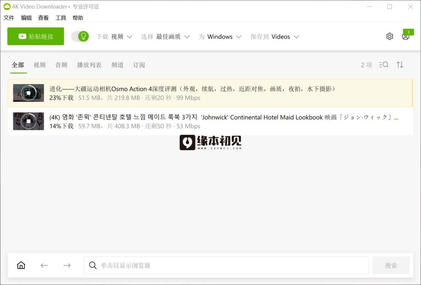
Task: Expand the 最佳画质 quality dropdown
Action: point(166,37)
